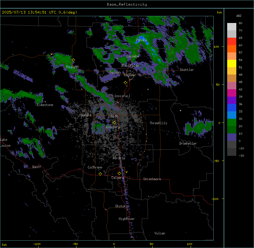Pick the magenta 39-42 dBZ legend swatch

(232, 93)
